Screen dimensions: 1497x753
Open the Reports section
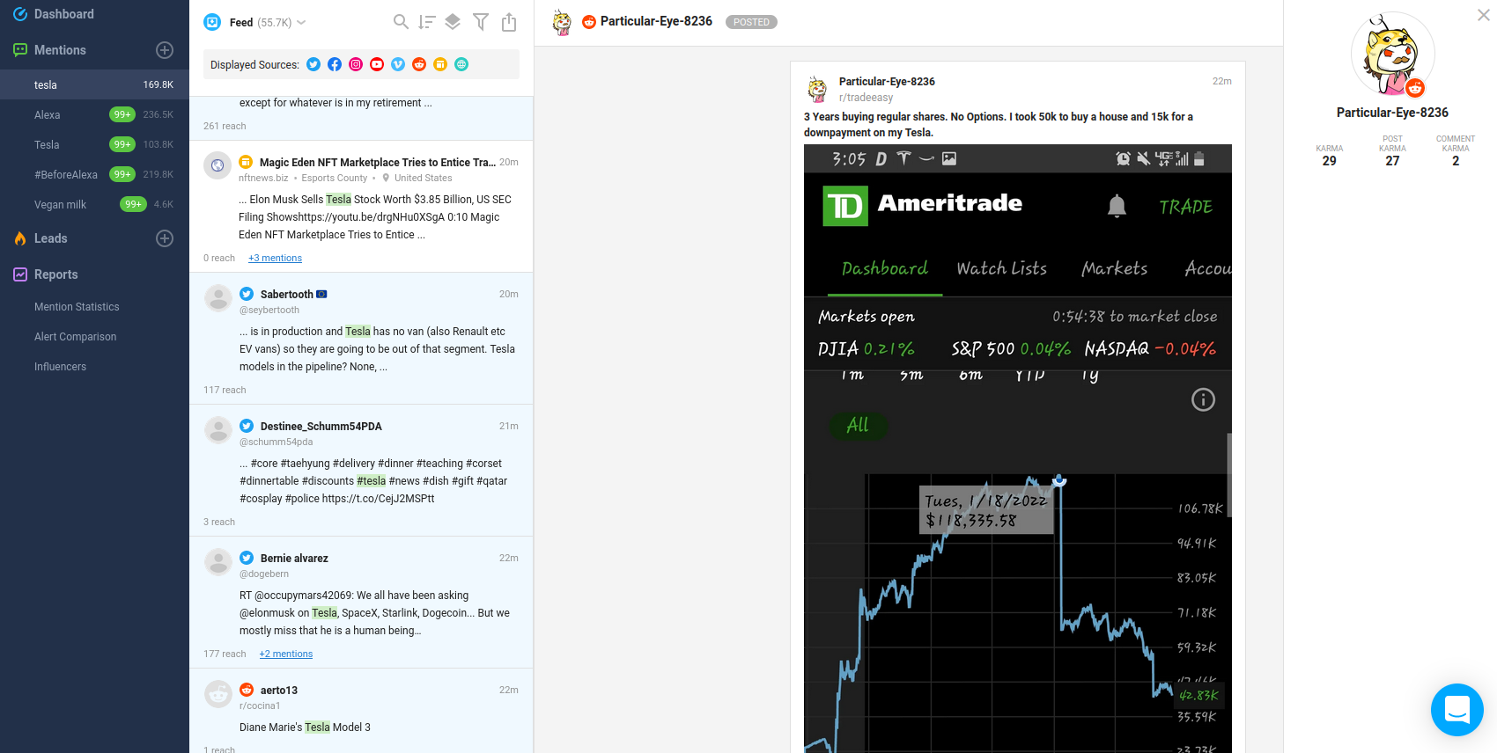click(x=55, y=274)
